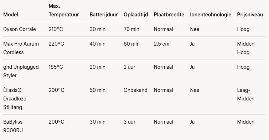269x140 pixels.
Task: Click the 70 min charging time cell
Action: tap(131, 29)
